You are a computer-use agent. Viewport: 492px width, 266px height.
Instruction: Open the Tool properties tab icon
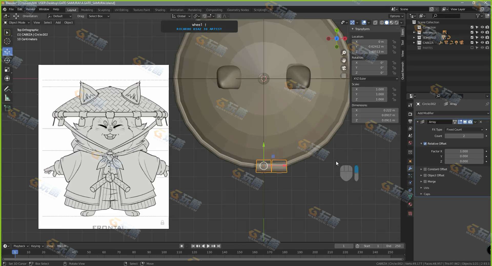(x=410, y=105)
